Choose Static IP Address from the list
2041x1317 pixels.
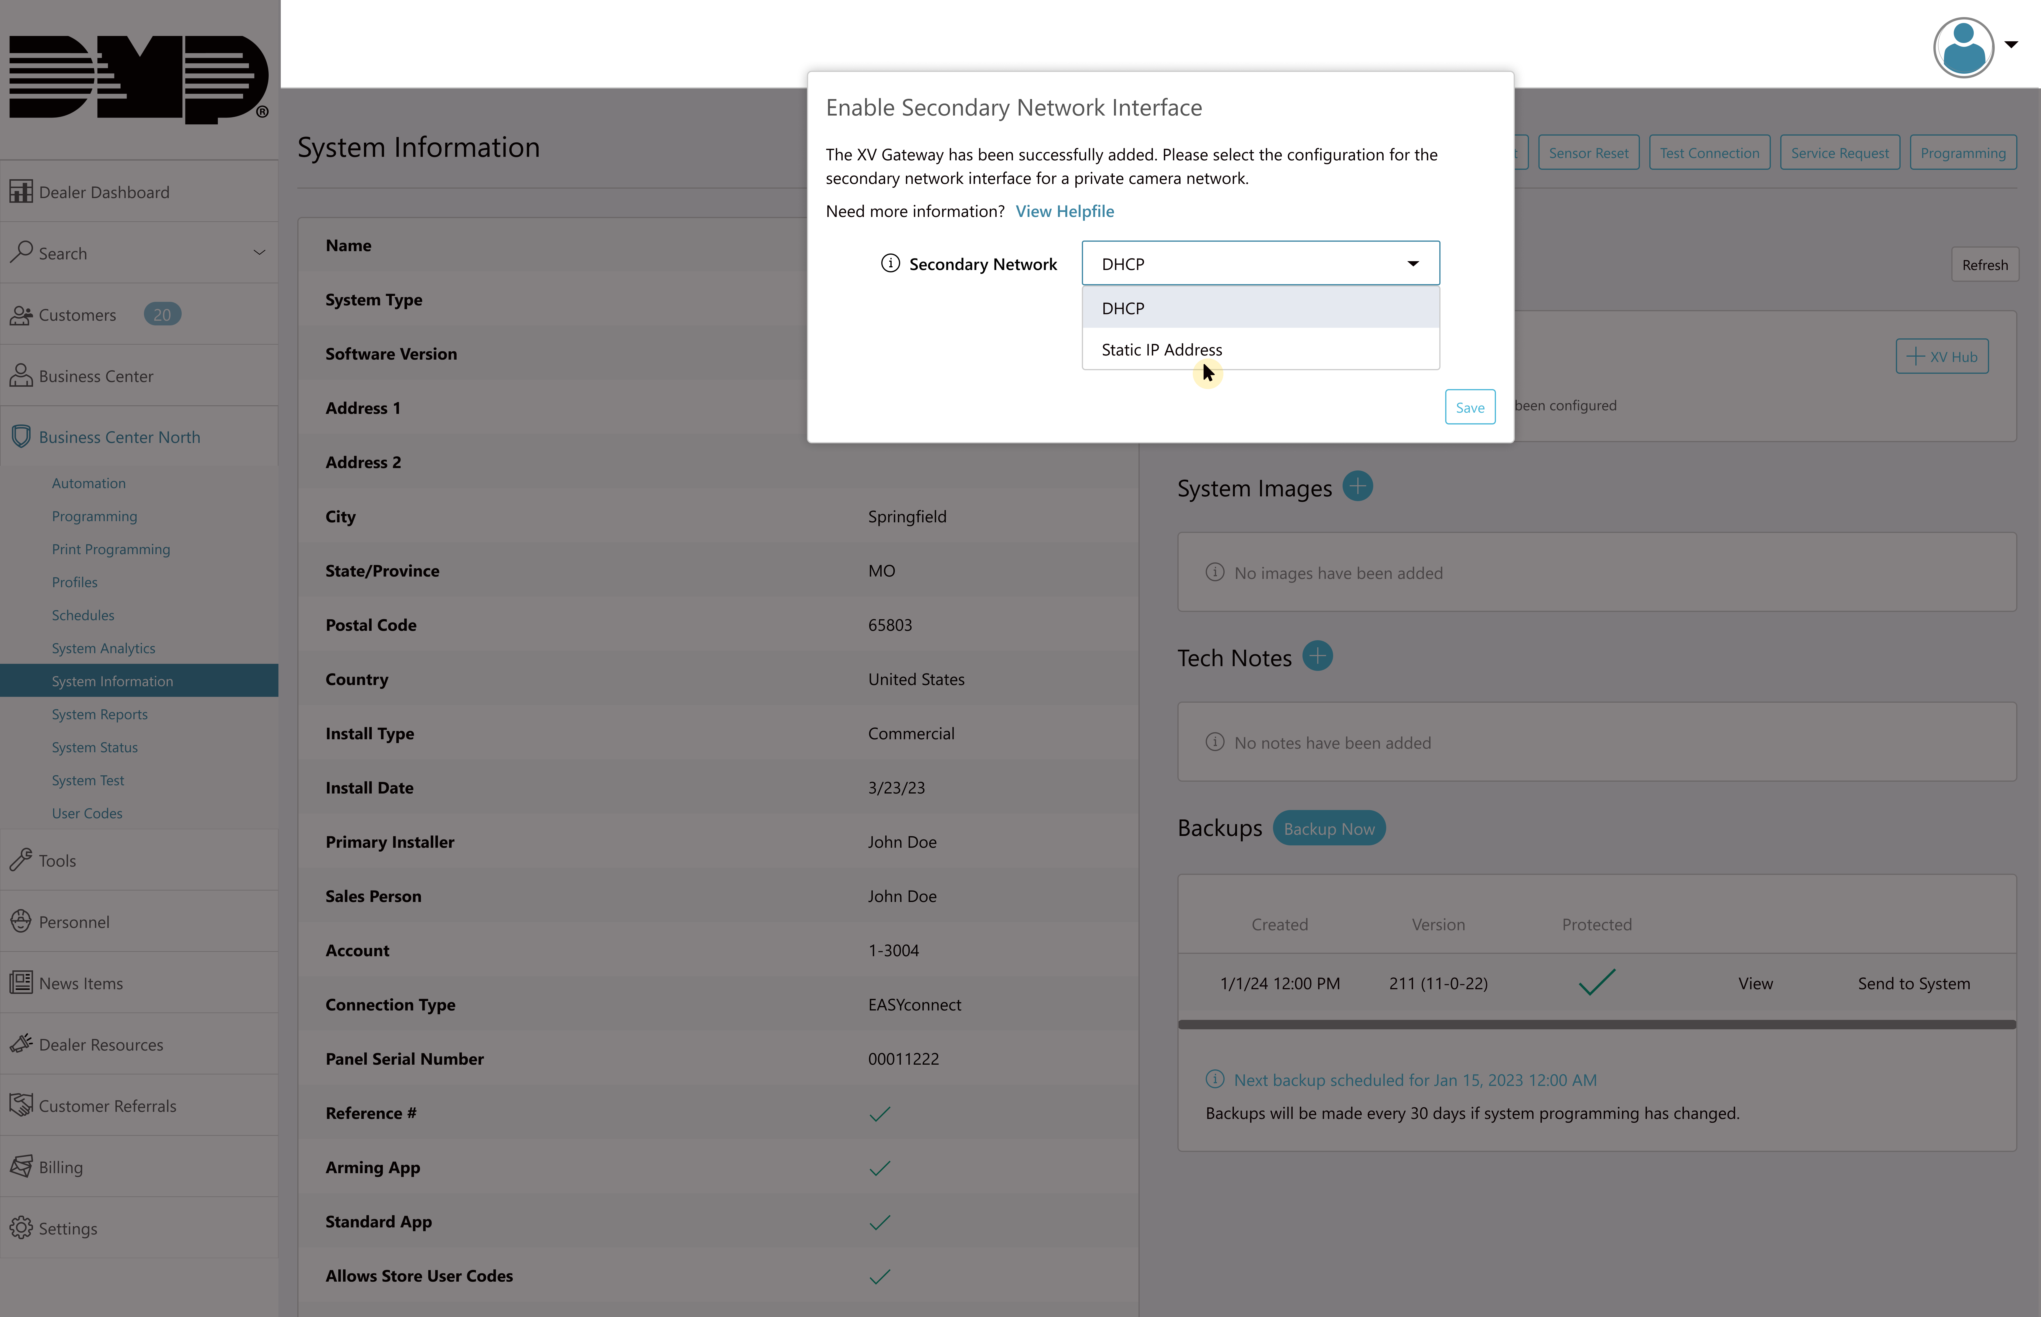[x=1261, y=349]
